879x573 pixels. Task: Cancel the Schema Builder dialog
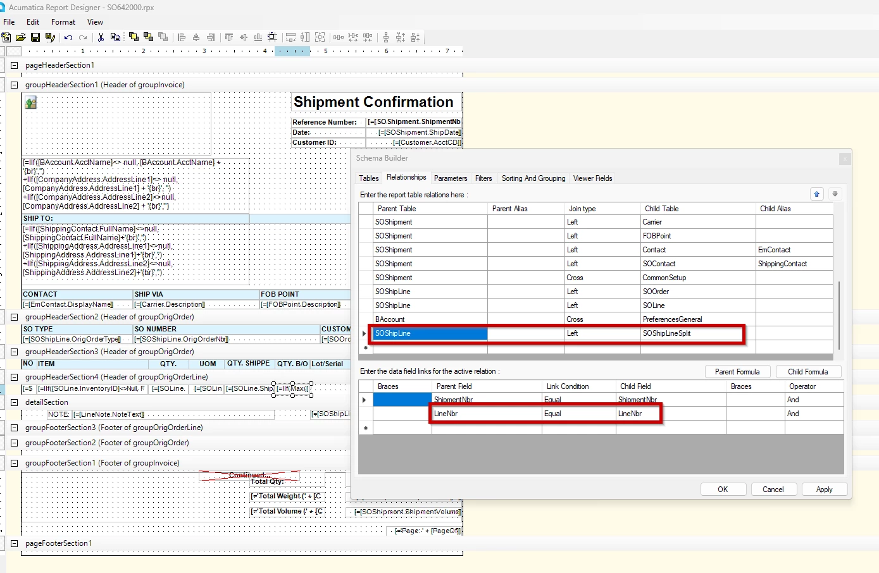[773, 490]
